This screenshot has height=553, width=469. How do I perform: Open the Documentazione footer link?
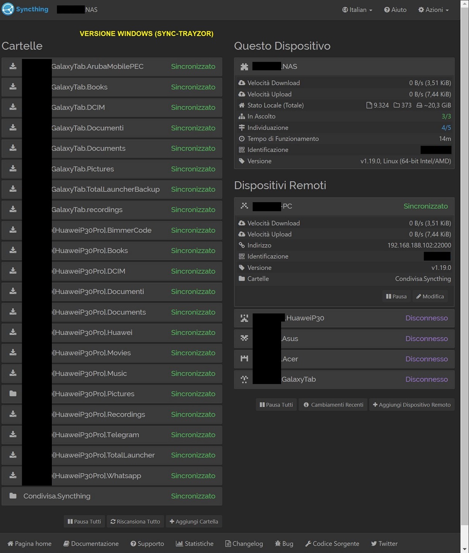pos(91,544)
